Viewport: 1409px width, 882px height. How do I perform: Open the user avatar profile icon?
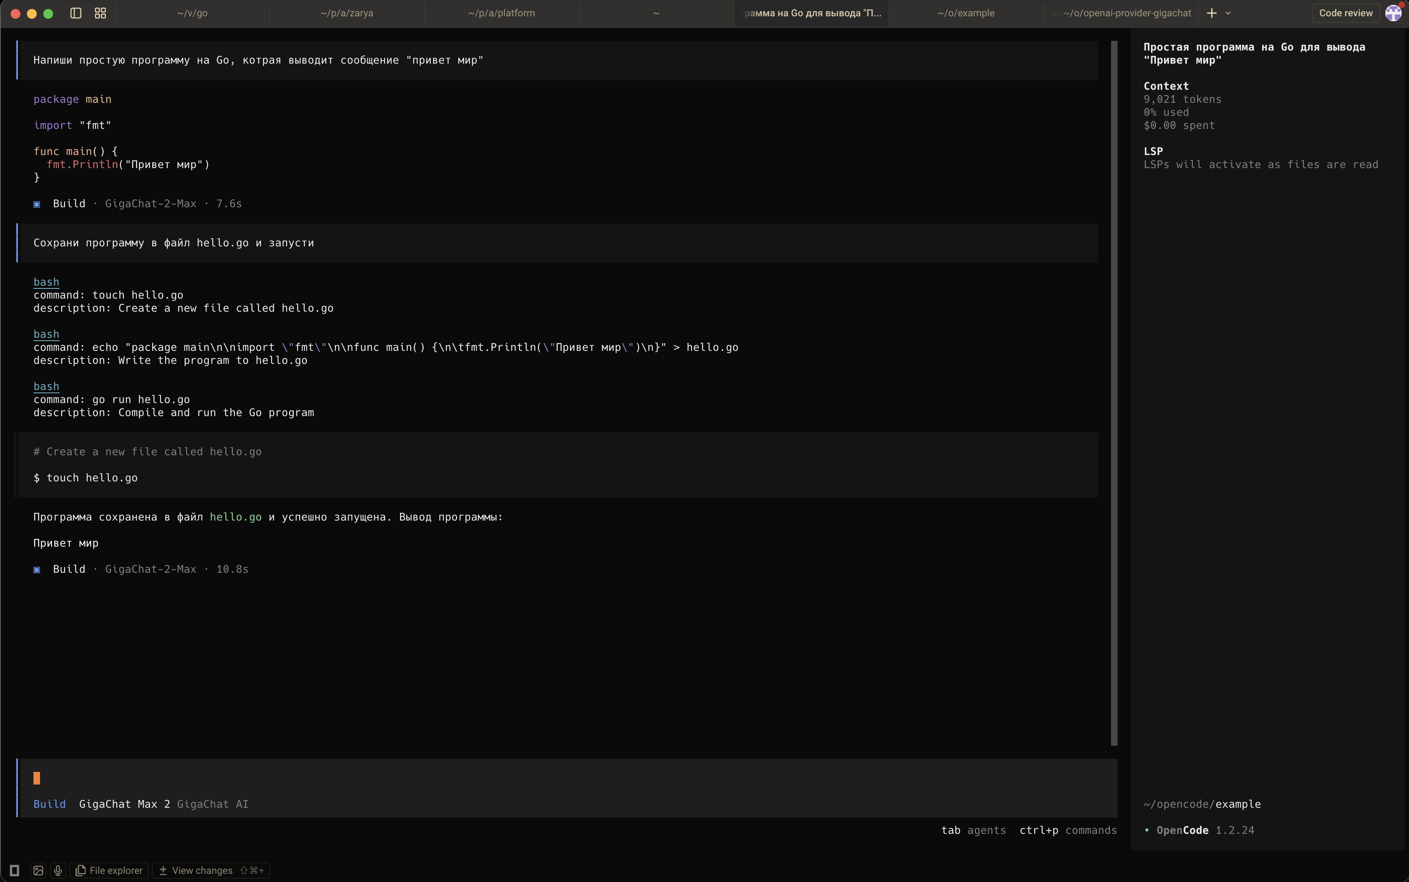[x=1393, y=13]
